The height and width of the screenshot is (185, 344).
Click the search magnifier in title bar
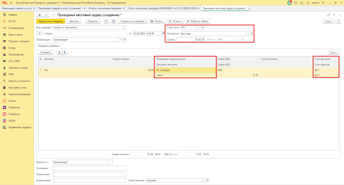(x=308, y=2)
